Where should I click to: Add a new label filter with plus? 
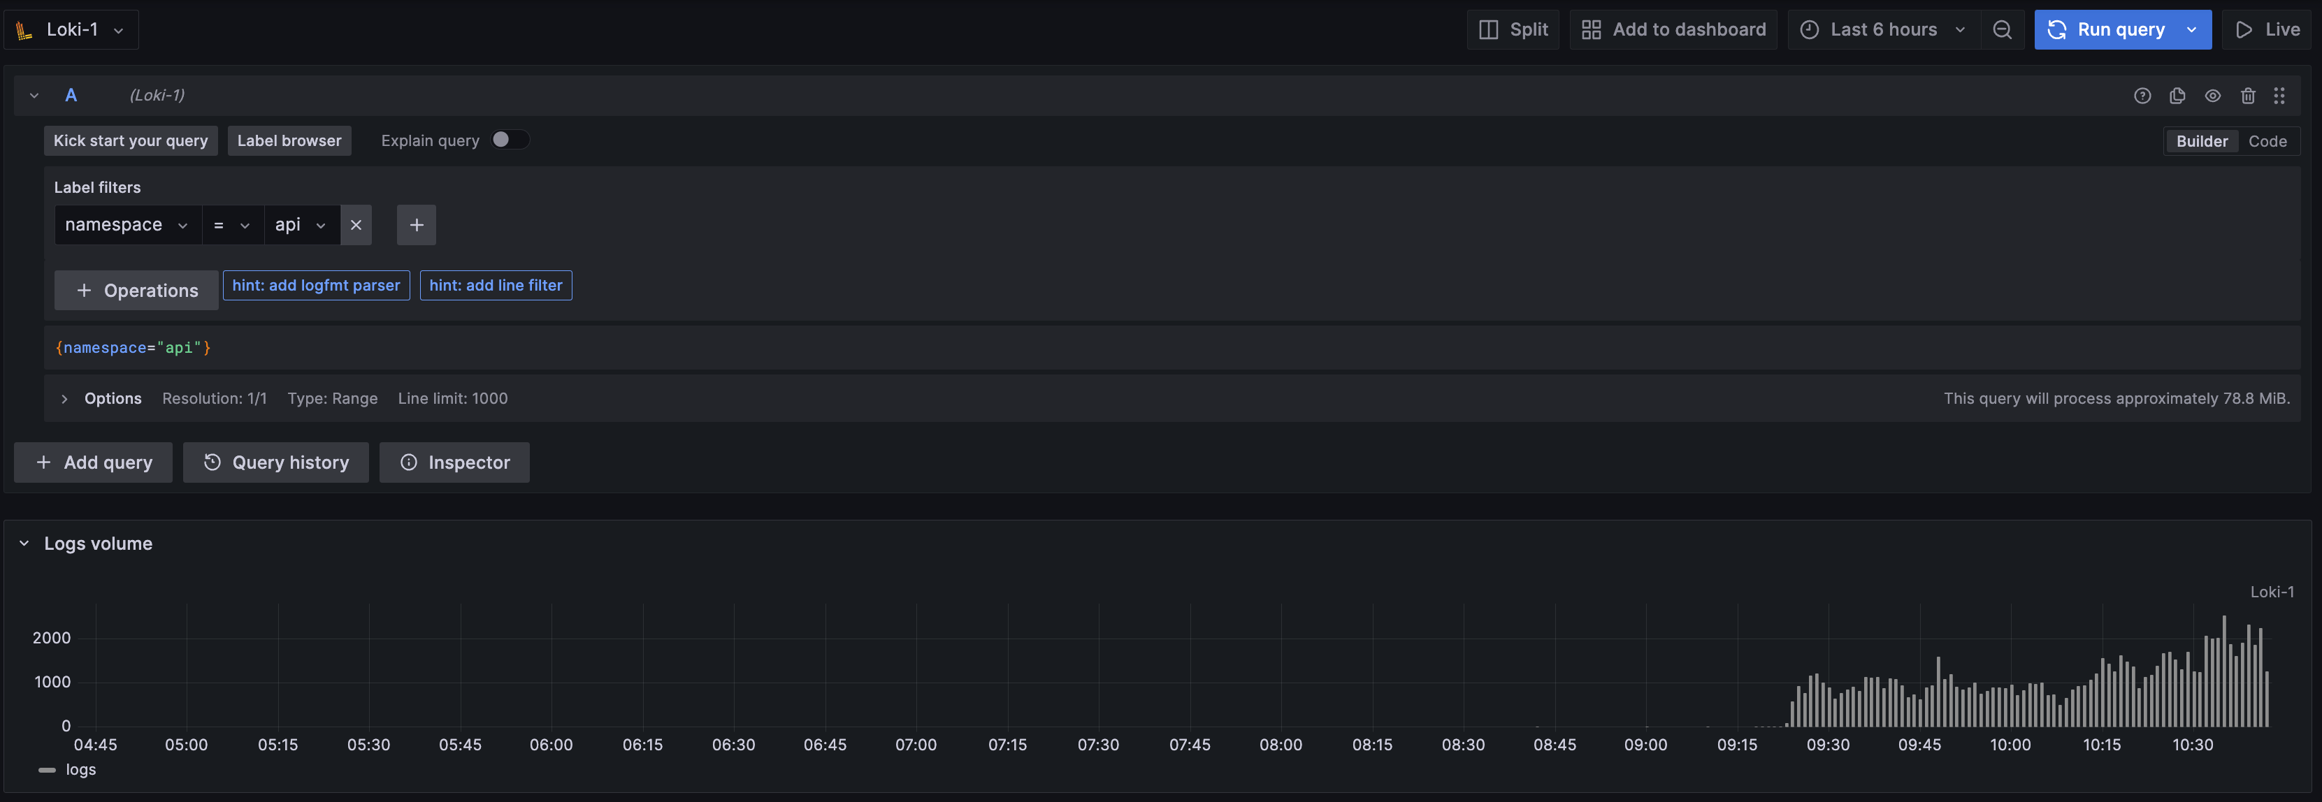(417, 225)
